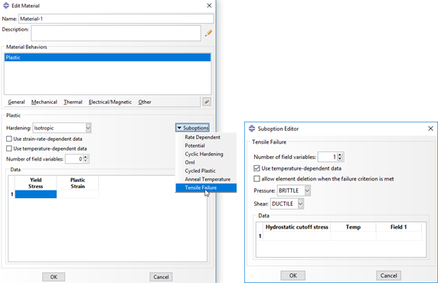The image size is (438, 283).
Task: Open the Other menu
Action: coord(145,102)
